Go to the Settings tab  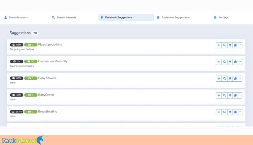click(x=221, y=17)
